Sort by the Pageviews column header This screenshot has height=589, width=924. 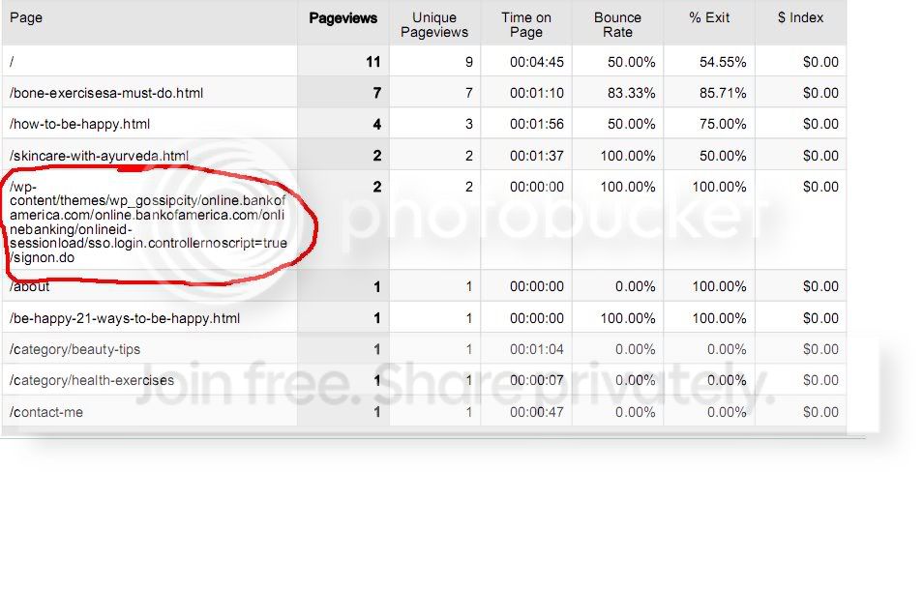coord(343,18)
